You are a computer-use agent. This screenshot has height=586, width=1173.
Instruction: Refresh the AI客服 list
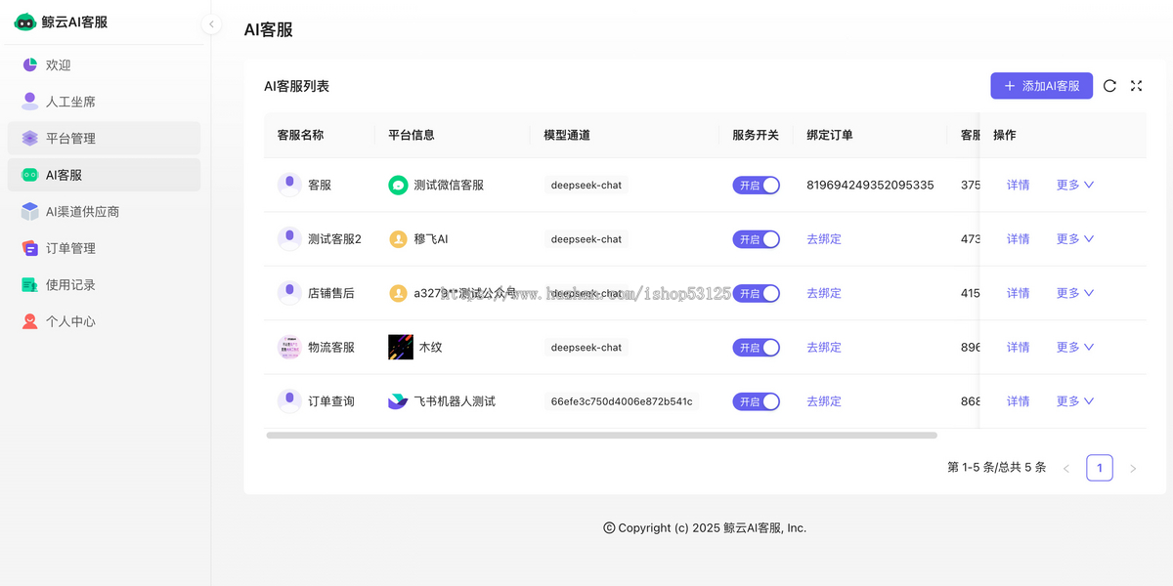1109,86
